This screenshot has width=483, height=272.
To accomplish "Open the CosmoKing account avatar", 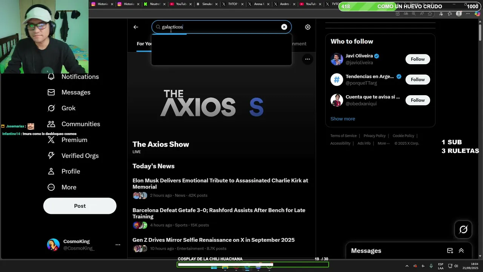I will (x=53, y=245).
